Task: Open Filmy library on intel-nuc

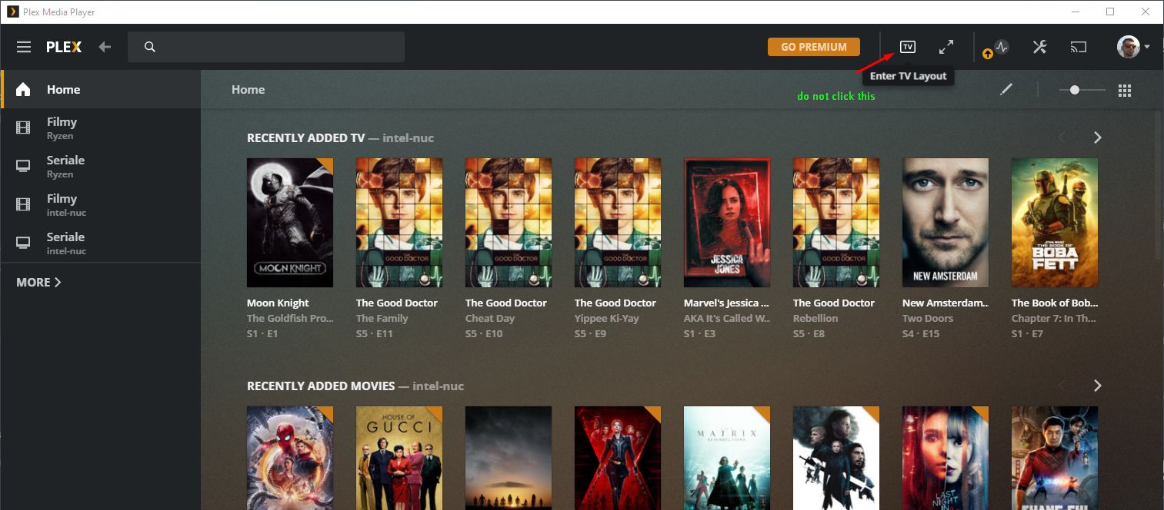Action: (101, 204)
